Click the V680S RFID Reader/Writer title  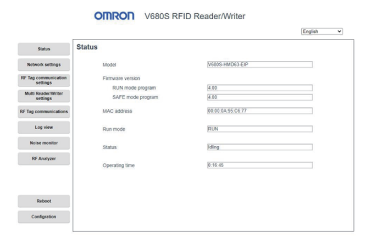[x=195, y=16]
